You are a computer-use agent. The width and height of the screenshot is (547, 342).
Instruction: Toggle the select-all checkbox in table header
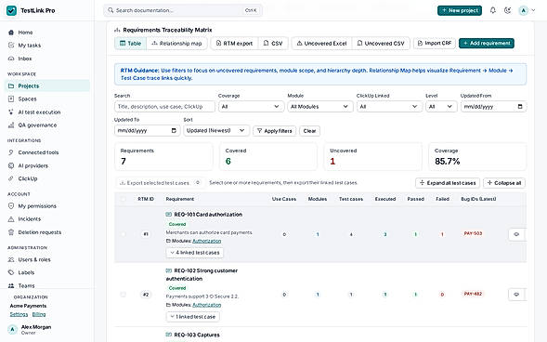click(123, 199)
